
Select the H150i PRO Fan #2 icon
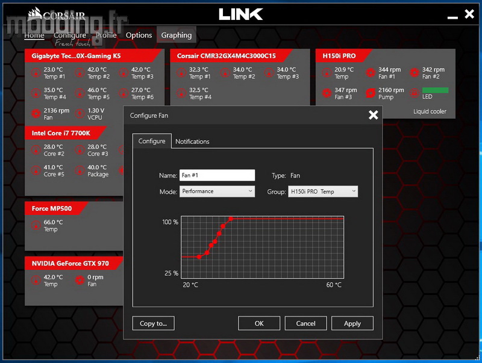point(415,73)
